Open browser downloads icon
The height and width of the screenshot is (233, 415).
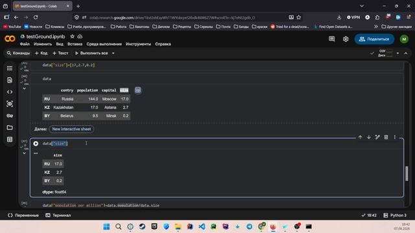[x=339, y=17]
